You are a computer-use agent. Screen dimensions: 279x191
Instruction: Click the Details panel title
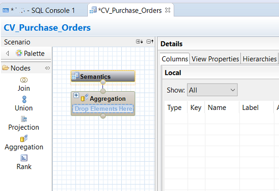(171, 44)
